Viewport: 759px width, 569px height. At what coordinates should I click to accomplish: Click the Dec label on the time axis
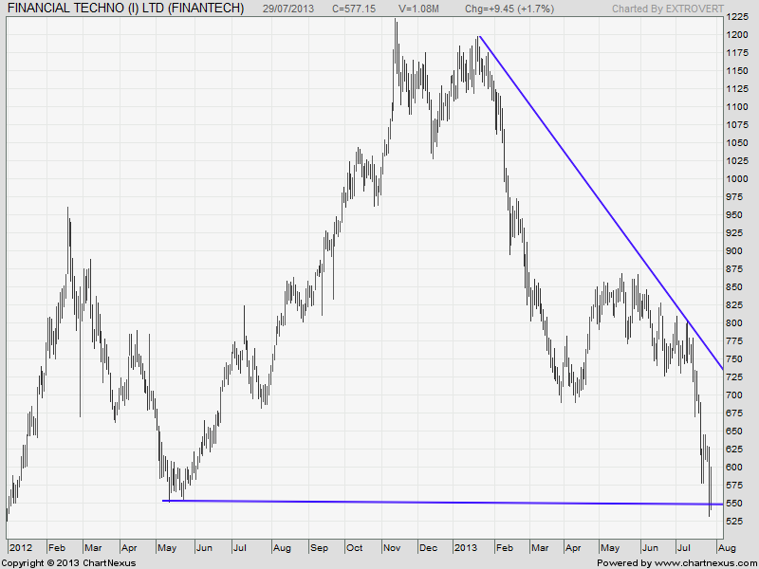(x=428, y=547)
